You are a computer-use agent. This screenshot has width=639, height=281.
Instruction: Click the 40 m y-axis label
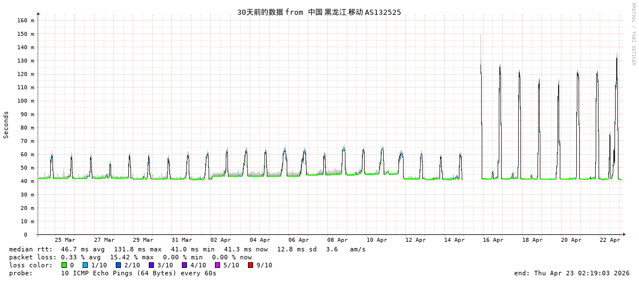27,181
